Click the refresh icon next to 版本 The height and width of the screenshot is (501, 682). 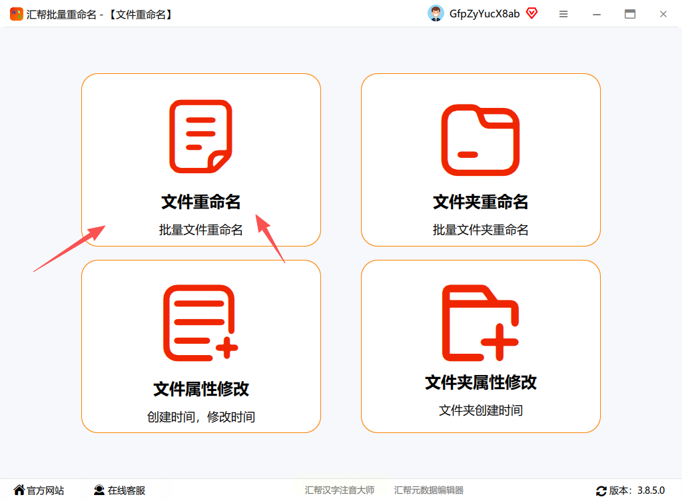point(601,491)
